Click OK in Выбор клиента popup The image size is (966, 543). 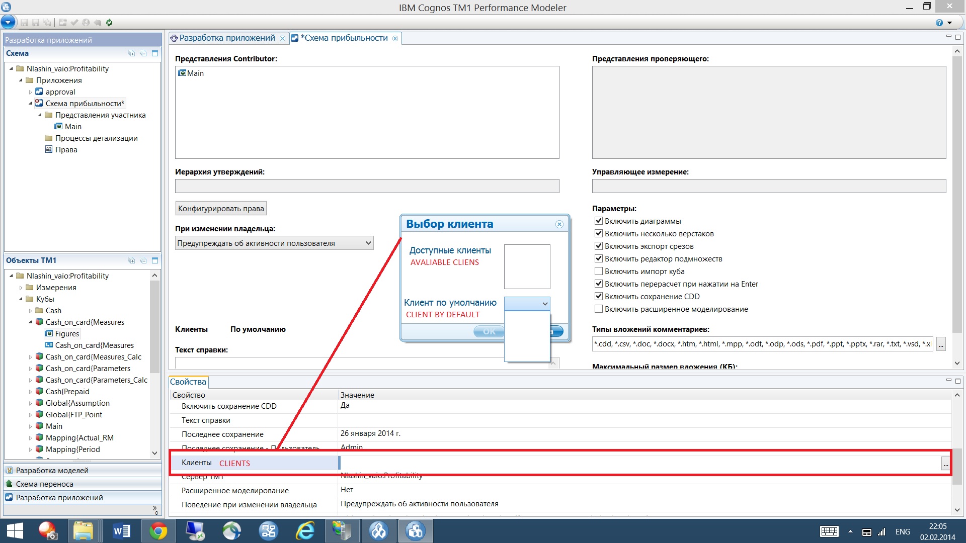489,331
